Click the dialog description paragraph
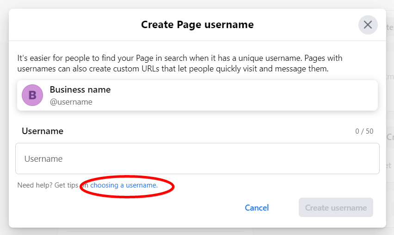Image resolution: width=394 pixels, height=235 pixels. point(180,63)
